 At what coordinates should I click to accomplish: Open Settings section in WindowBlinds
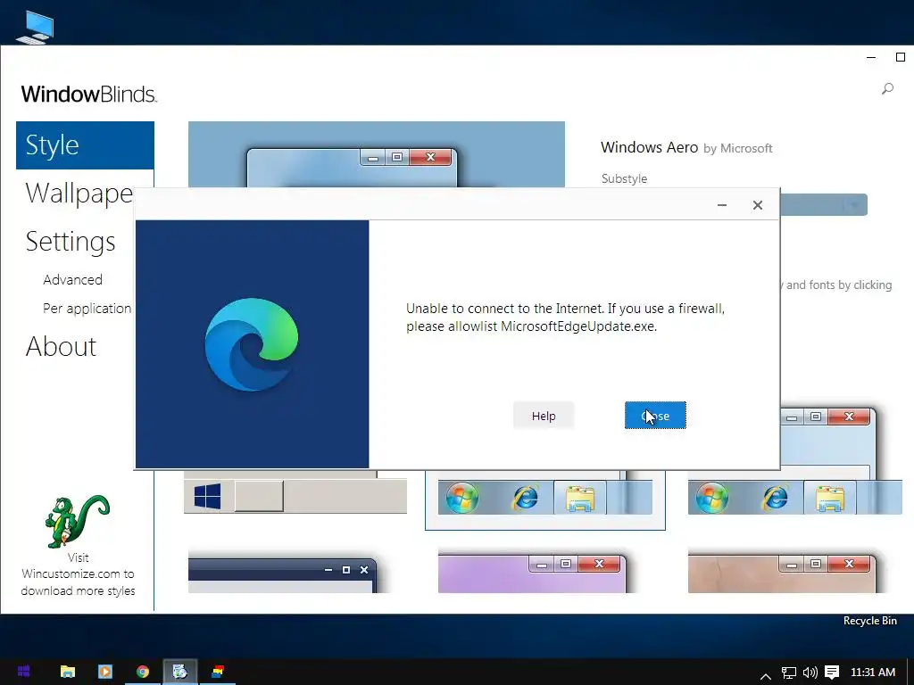point(71,241)
